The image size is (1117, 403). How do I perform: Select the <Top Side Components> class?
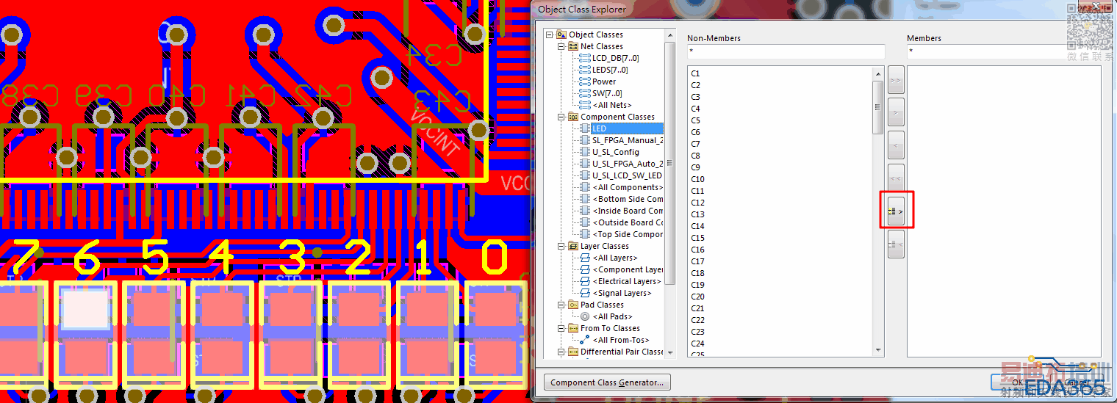pyautogui.click(x=628, y=234)
